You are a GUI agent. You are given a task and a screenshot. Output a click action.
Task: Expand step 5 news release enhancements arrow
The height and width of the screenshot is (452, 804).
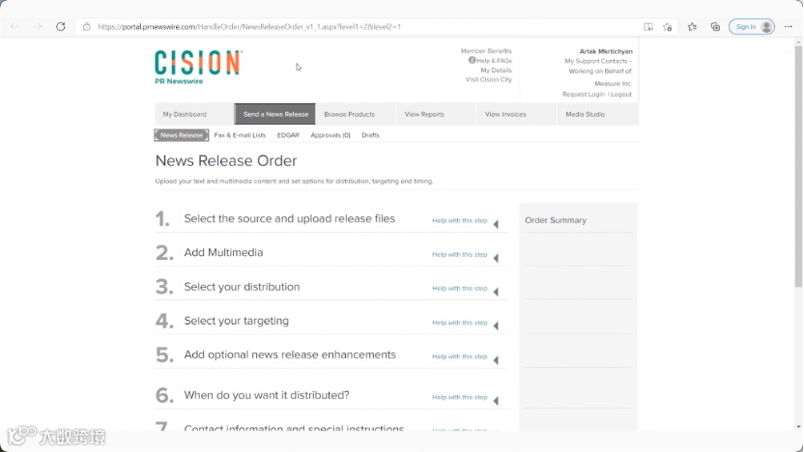coord(496,360)
